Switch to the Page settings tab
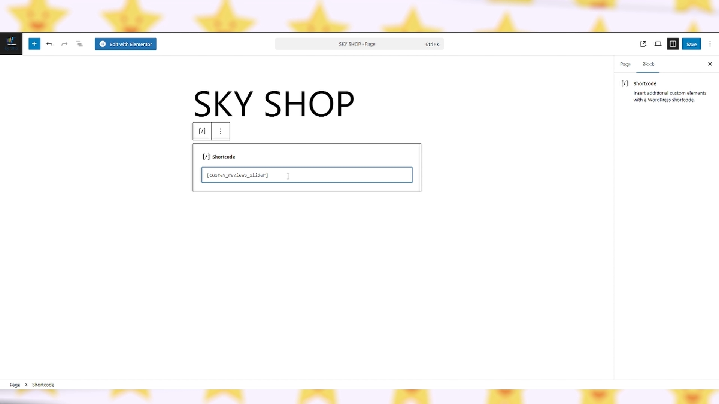719x404 pixels. pos(625,64)
